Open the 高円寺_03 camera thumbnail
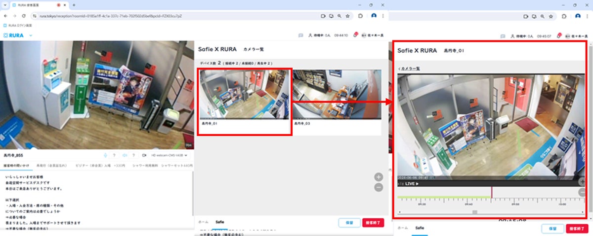The width and height of the screenshot is (593, 236). [337, 94]
